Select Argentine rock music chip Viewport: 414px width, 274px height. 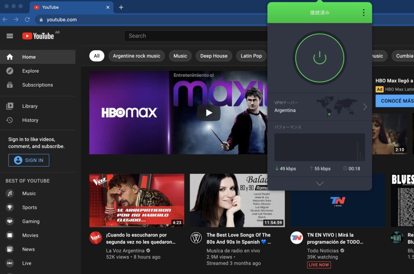pos(137,56)
